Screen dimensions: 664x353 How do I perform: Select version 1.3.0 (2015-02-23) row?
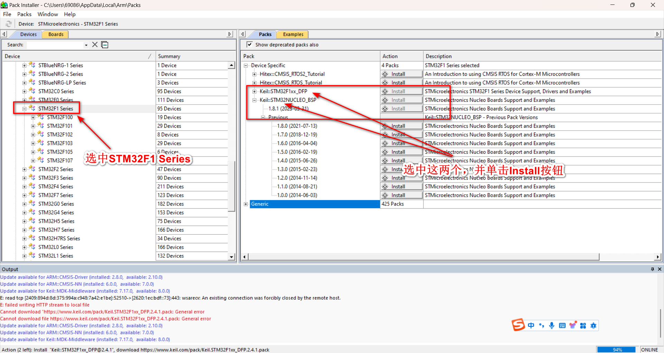tap(297, 169)
